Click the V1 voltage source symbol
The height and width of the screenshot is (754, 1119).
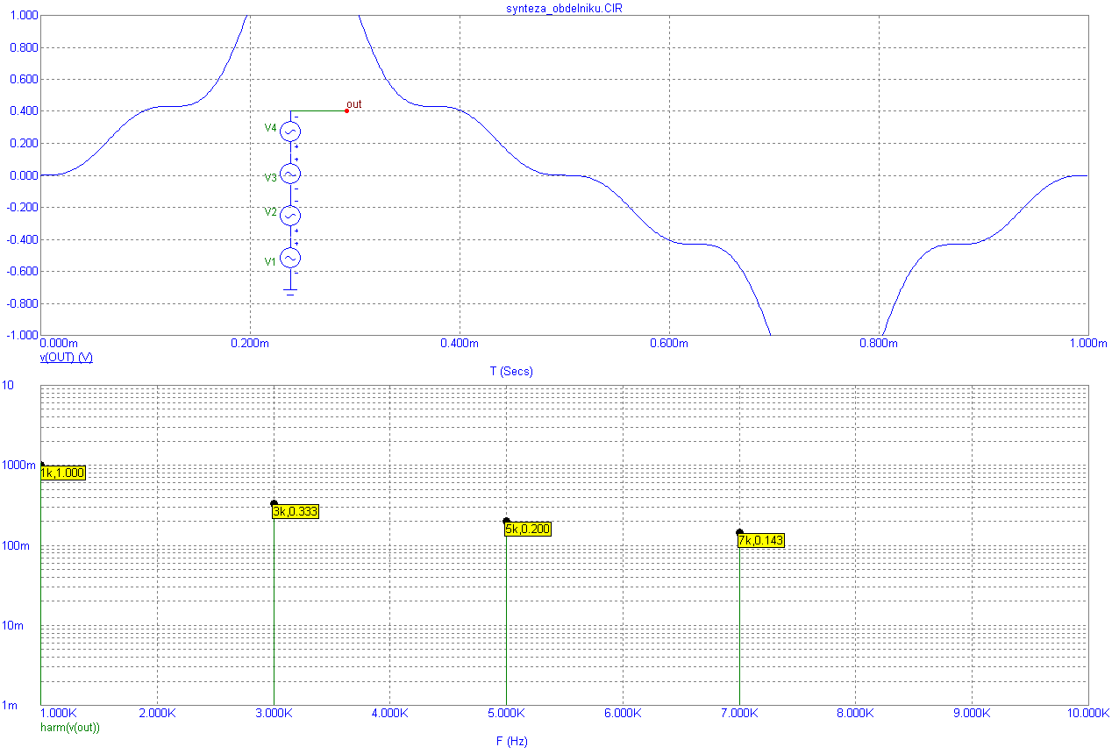coord(290,258)
